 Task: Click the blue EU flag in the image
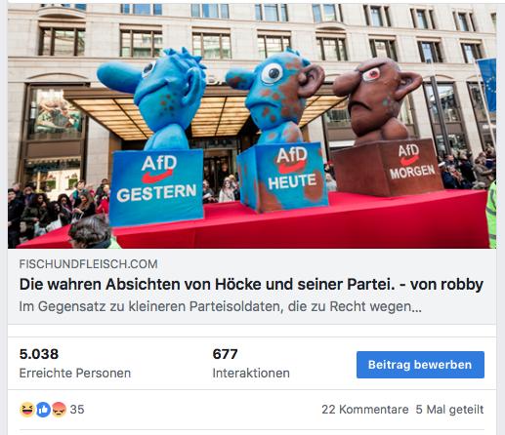pyautogui.click(x=487, y=85)
